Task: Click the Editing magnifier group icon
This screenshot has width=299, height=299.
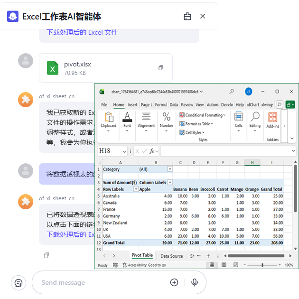Action: (x=255, y=117)
